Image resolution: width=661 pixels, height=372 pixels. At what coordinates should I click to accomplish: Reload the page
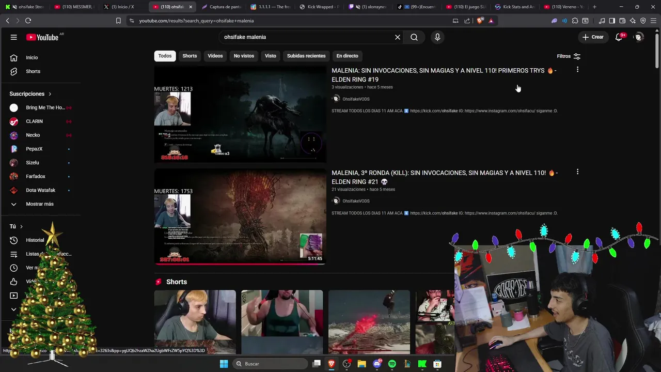point(28,21)
